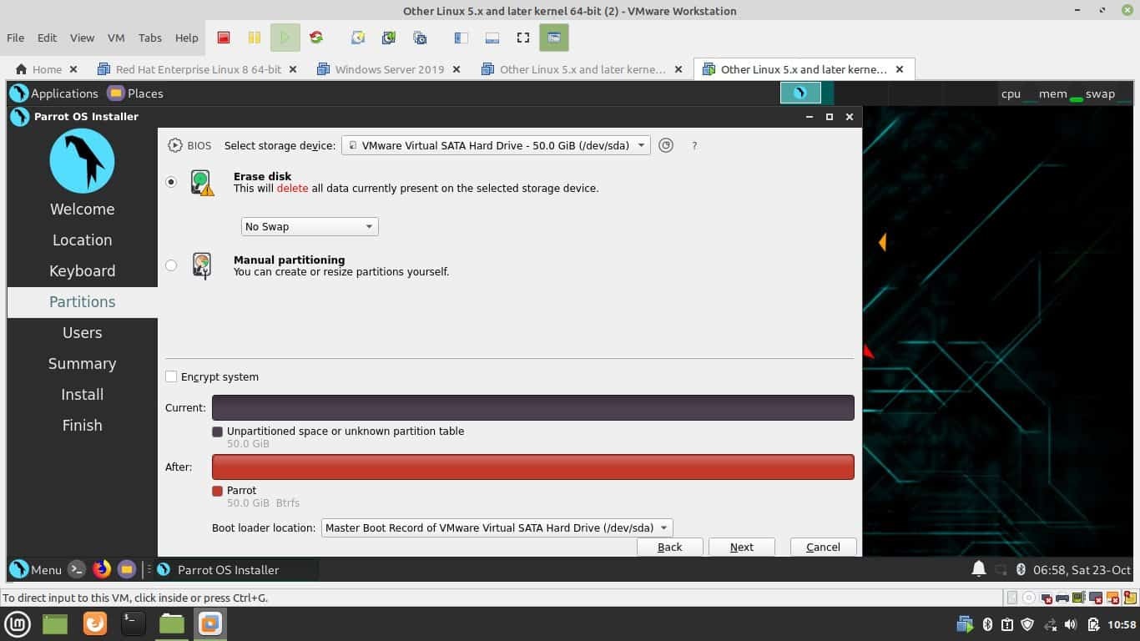1140x641 pixels.
Task: Open the terminal icon on the host taskbar
Action: click(133, 623)
